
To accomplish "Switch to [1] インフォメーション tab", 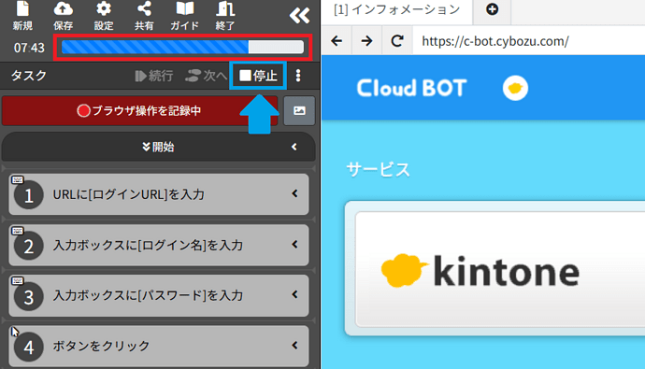I will [396, 10].
